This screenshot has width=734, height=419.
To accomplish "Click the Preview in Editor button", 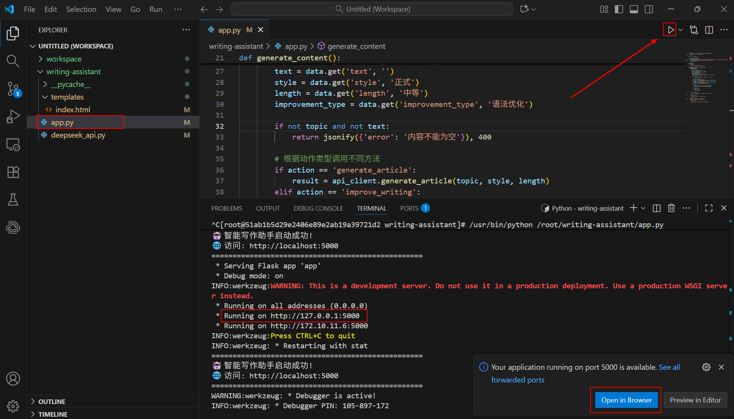I will pyautogui.click(x=695, y=400).
